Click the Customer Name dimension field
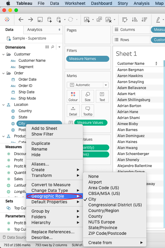Viewport: 165px width, 248px height. click(32, 61)
